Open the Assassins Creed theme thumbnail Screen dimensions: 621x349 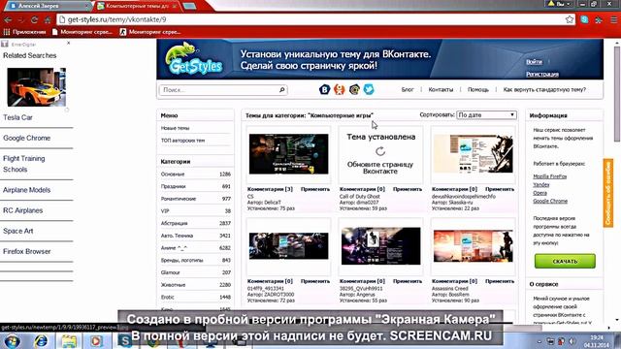tap(474, 245)
